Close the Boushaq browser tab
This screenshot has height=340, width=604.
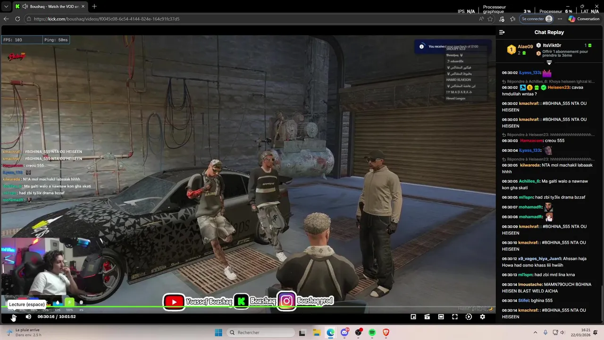pos(83,7)
